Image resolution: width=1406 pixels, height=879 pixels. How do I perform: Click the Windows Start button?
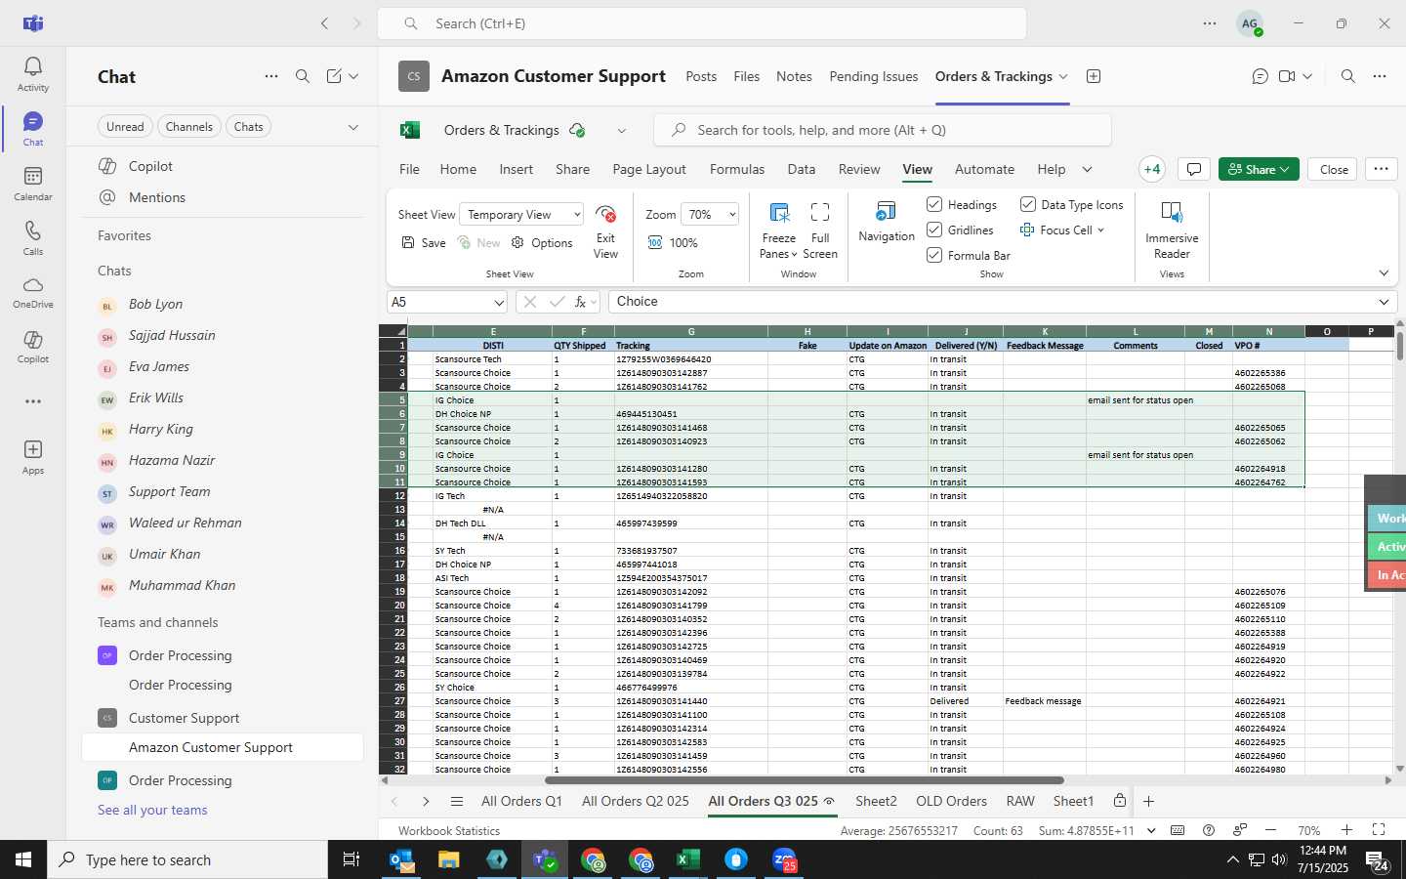[23, 859]
